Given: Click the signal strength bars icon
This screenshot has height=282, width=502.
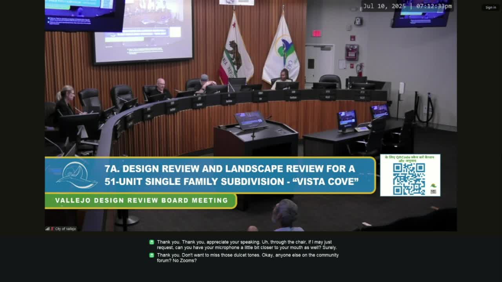Looking at the screenshot, I should tap(47, 228).
